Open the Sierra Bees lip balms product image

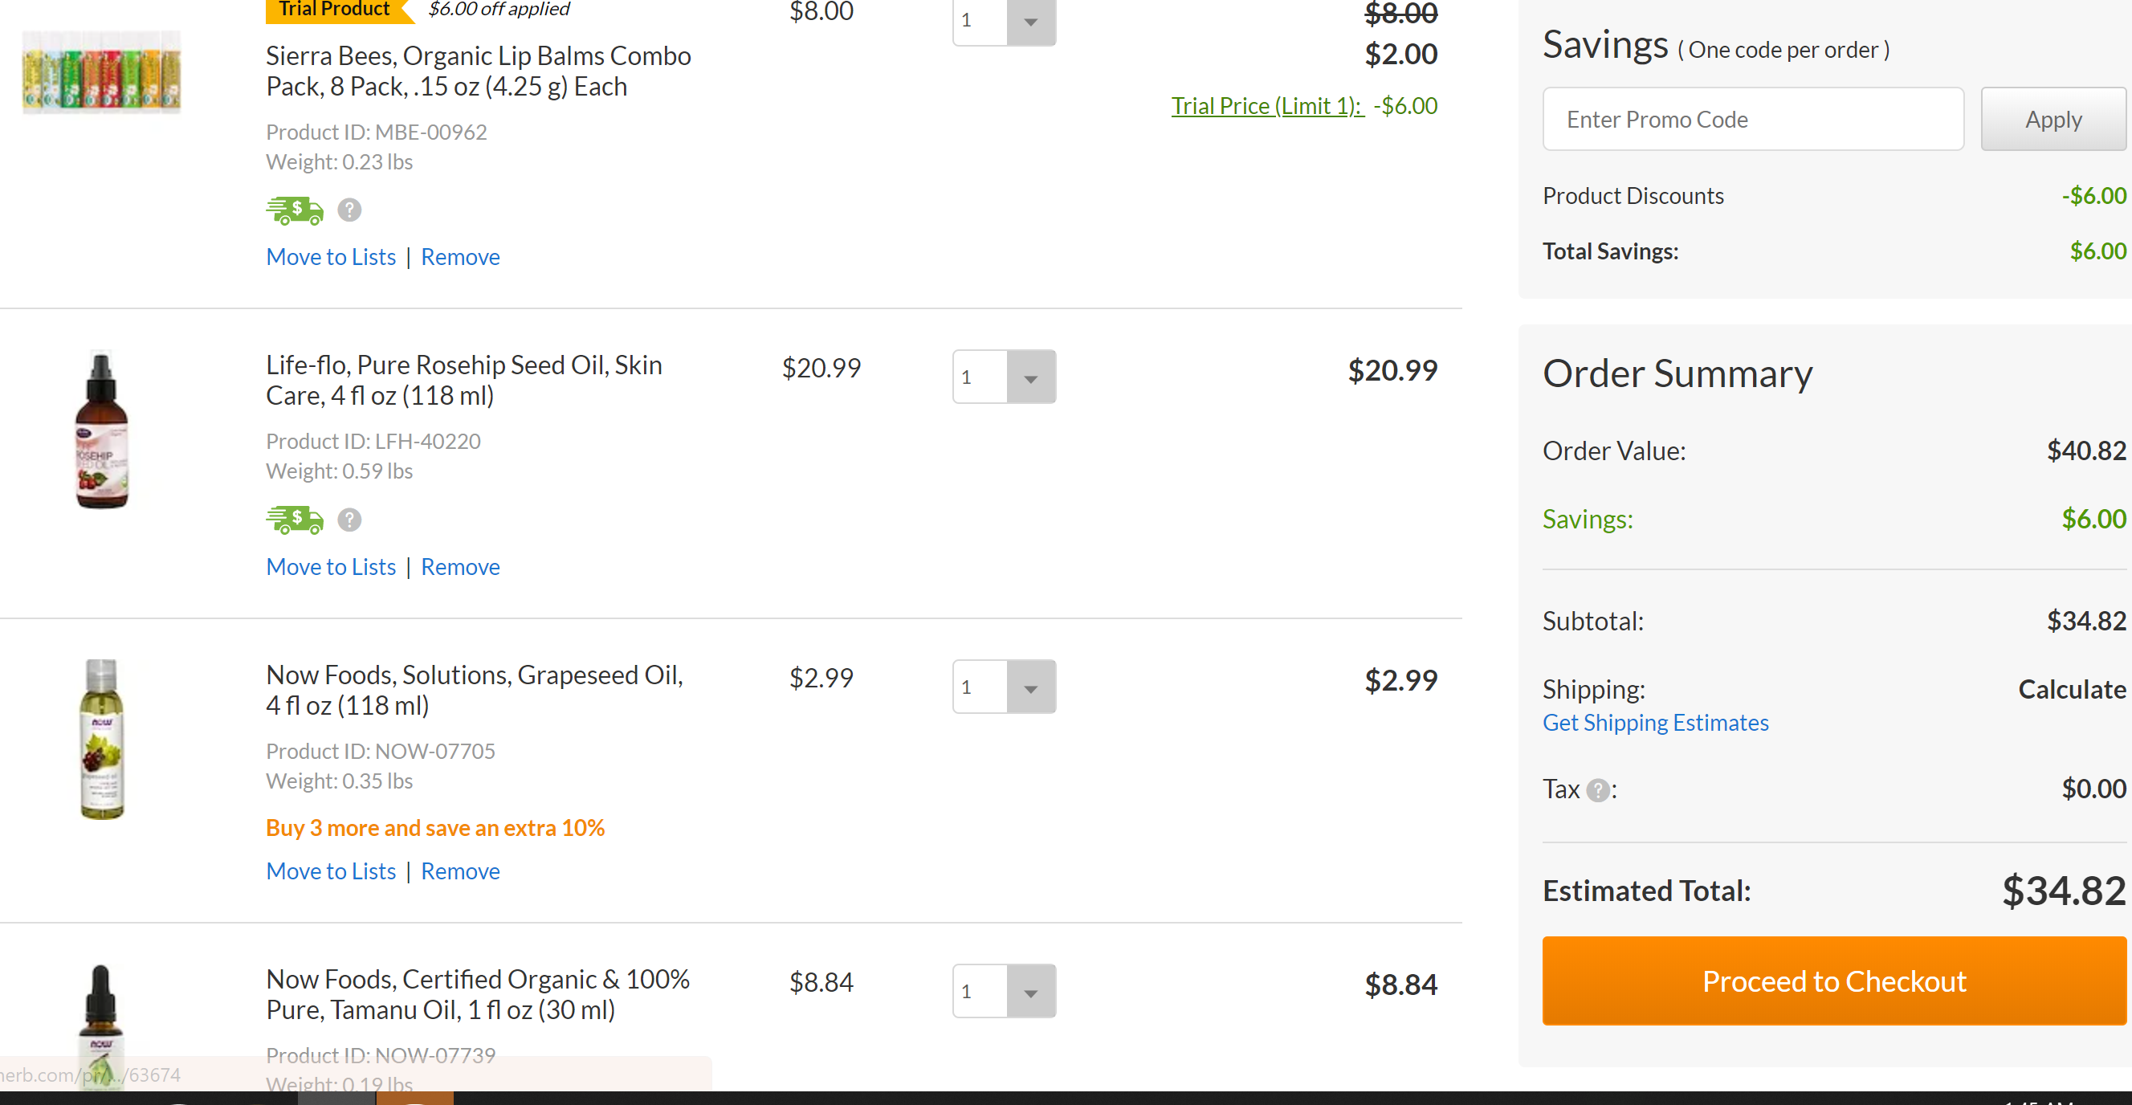(101, 72)
